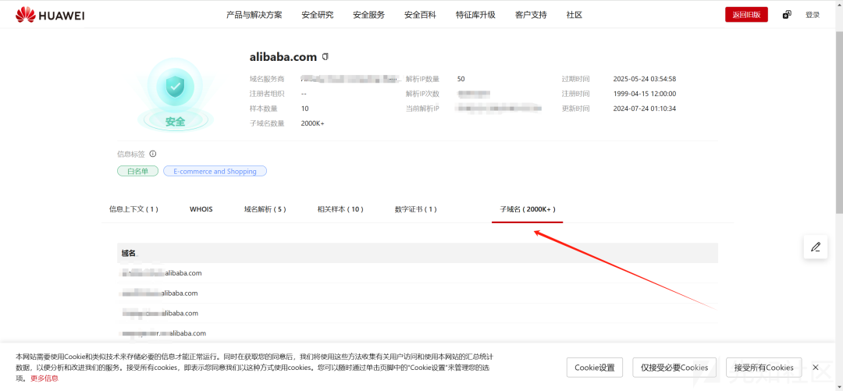
Task: Select the 子域名 (2000K+) tab
Action: click(528, 209)
